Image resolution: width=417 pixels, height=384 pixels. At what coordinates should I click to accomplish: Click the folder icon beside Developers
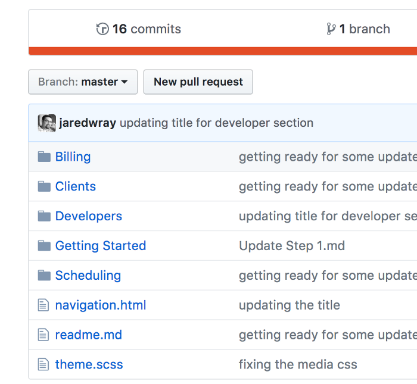coord(44,216)
